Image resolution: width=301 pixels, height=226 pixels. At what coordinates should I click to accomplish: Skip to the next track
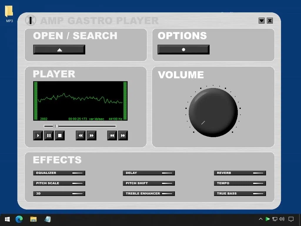[x=123, y=135]
